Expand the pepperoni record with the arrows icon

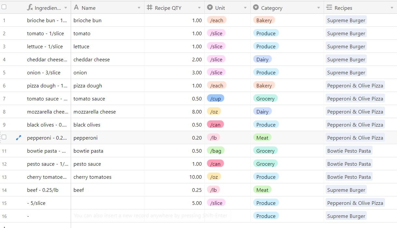click(x=19, y=138)
